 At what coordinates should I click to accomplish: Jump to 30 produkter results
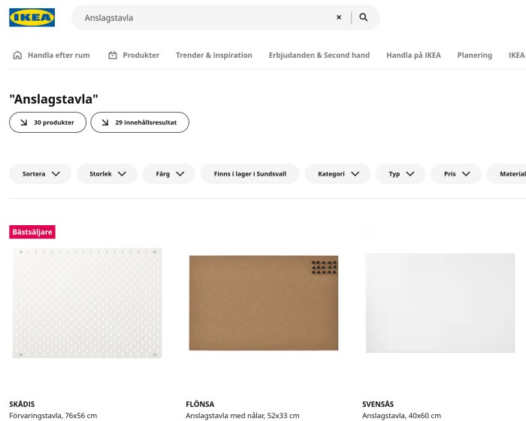coord(47,122)
